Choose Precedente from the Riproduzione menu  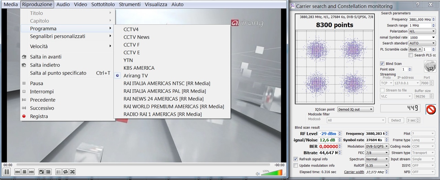[x=67, y=100]
